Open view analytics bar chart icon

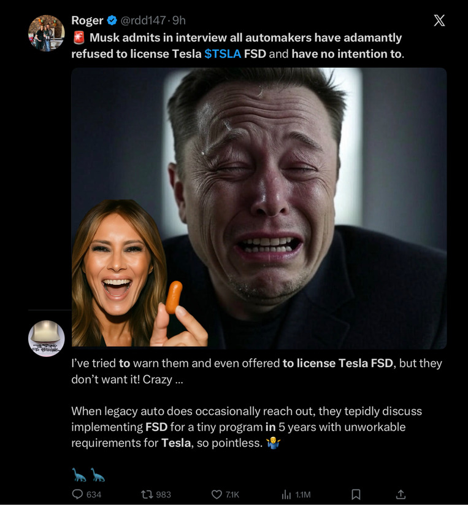click(286, 494)
